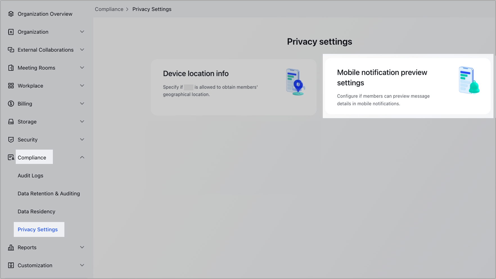496x279 pixels.
Task: Expand the Meeting Rooms chevron
Action: coord(82,68)
